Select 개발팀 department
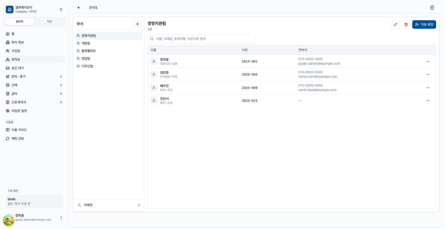Screen dimensions: 445x229 click(108, 43)
